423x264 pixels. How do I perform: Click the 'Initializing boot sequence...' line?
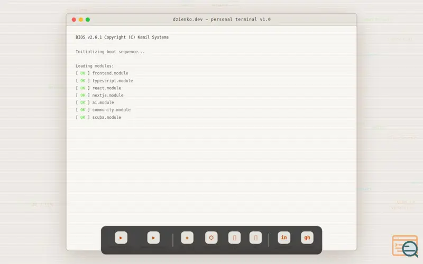click(110, 52)
